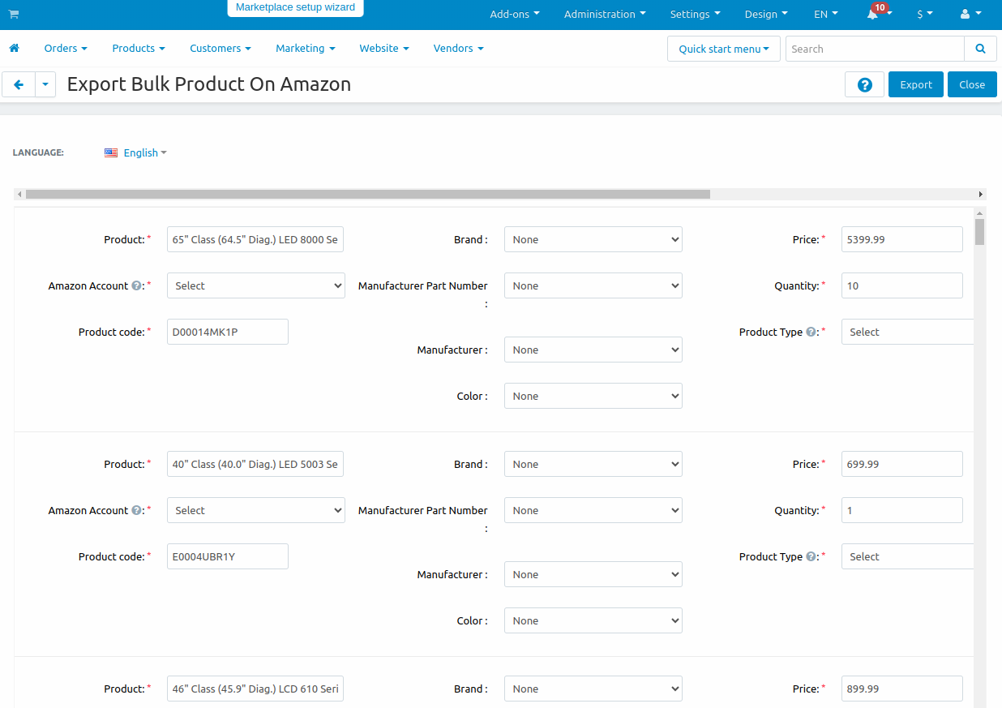The width and height of the screenshot is (1002, 708).
Task: Expand the arrow dropdown beside back button
Action: (x=45, y=84)
